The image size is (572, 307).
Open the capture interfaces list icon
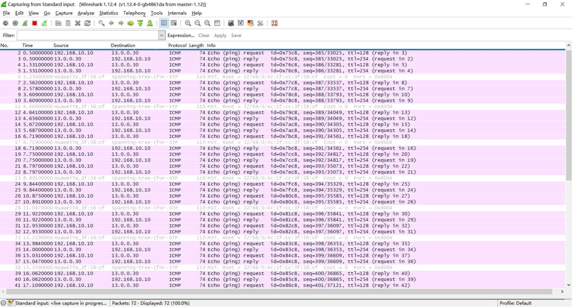click(x=6, y=23)
